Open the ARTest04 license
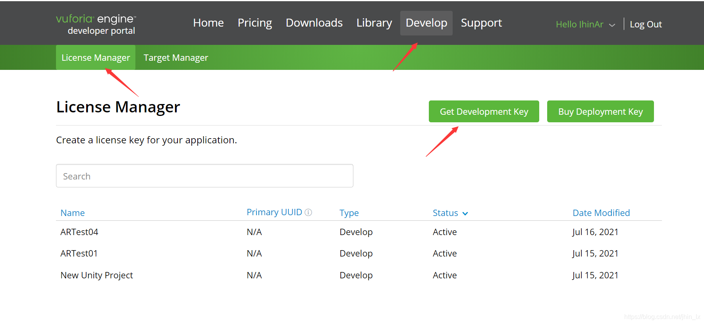This screenshot has height=324, width=704. 79,232
